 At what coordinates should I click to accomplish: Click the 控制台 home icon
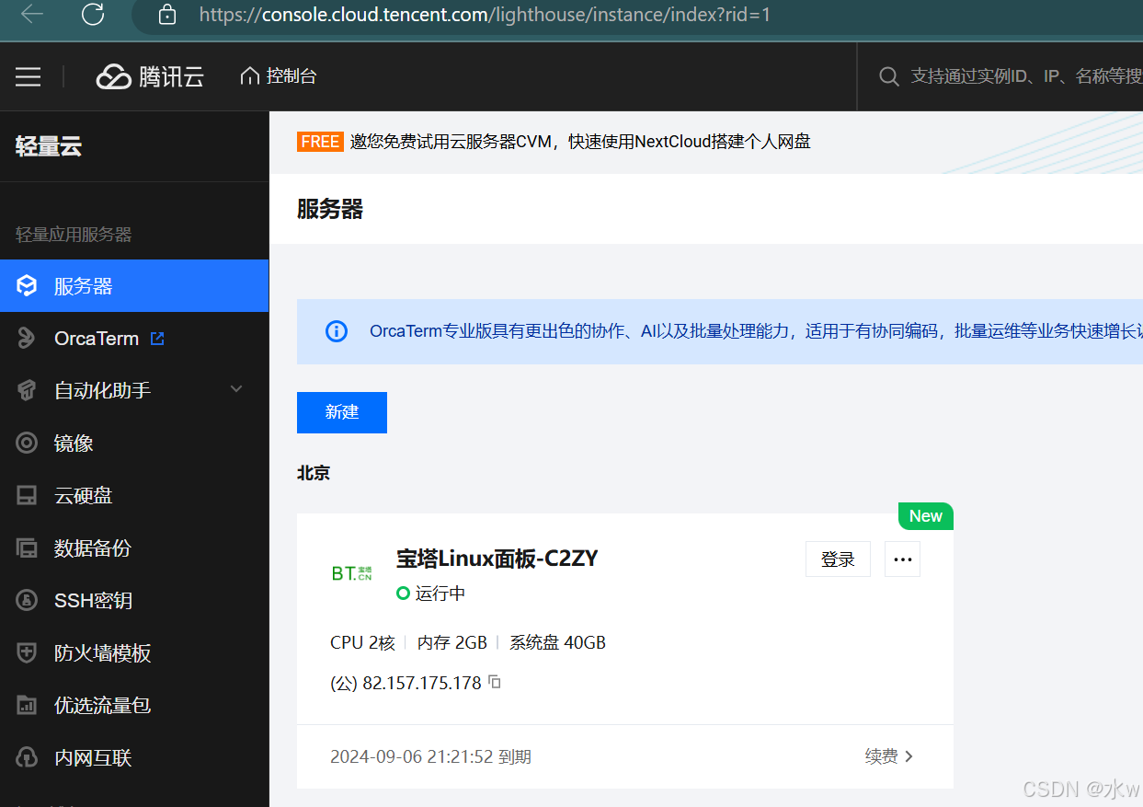249,76
